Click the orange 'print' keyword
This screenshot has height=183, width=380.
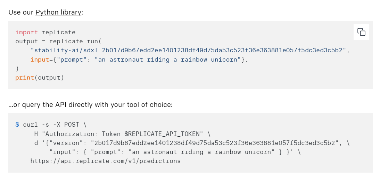coord(24,77)
